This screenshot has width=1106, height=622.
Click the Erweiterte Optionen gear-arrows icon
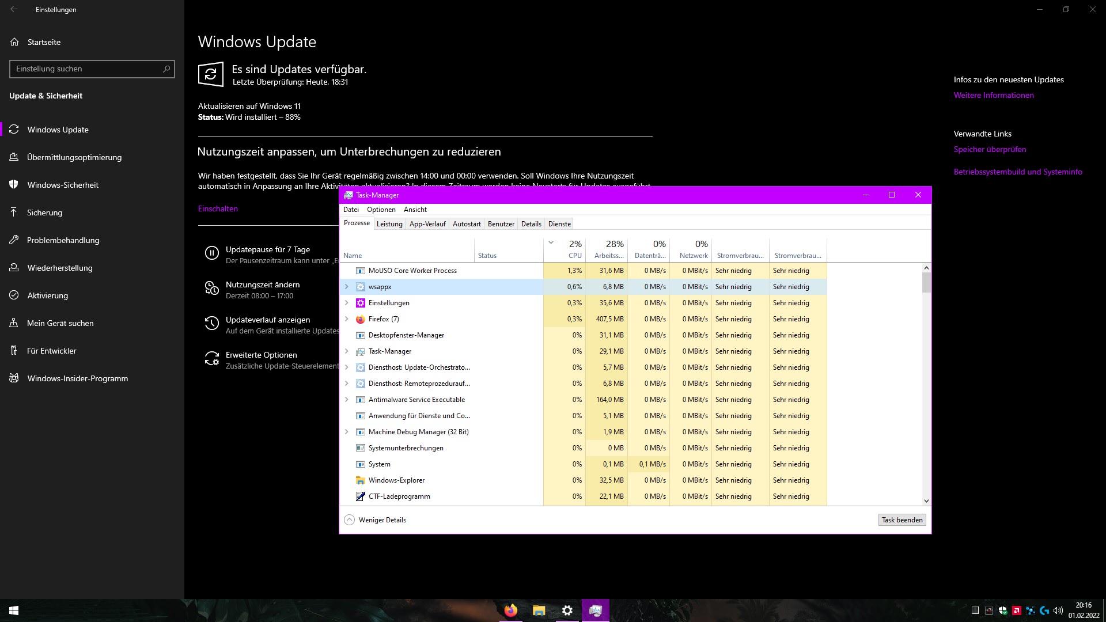tap(211, 359)
